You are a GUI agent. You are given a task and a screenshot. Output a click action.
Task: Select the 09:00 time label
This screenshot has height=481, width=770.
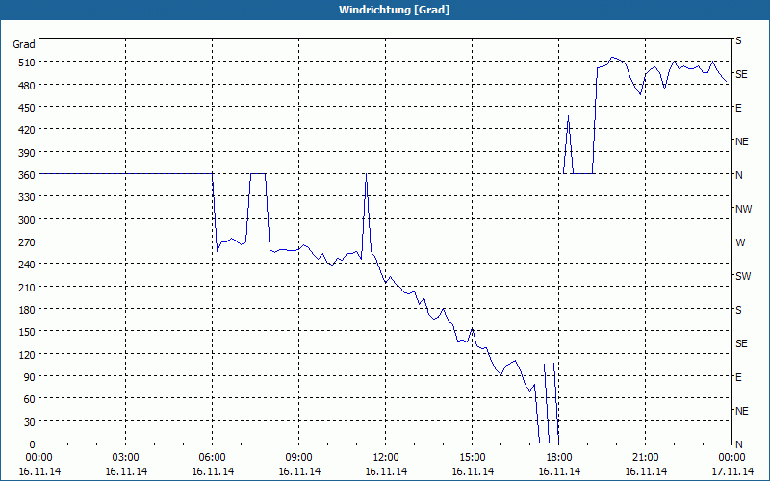click(x=299, y=458)
